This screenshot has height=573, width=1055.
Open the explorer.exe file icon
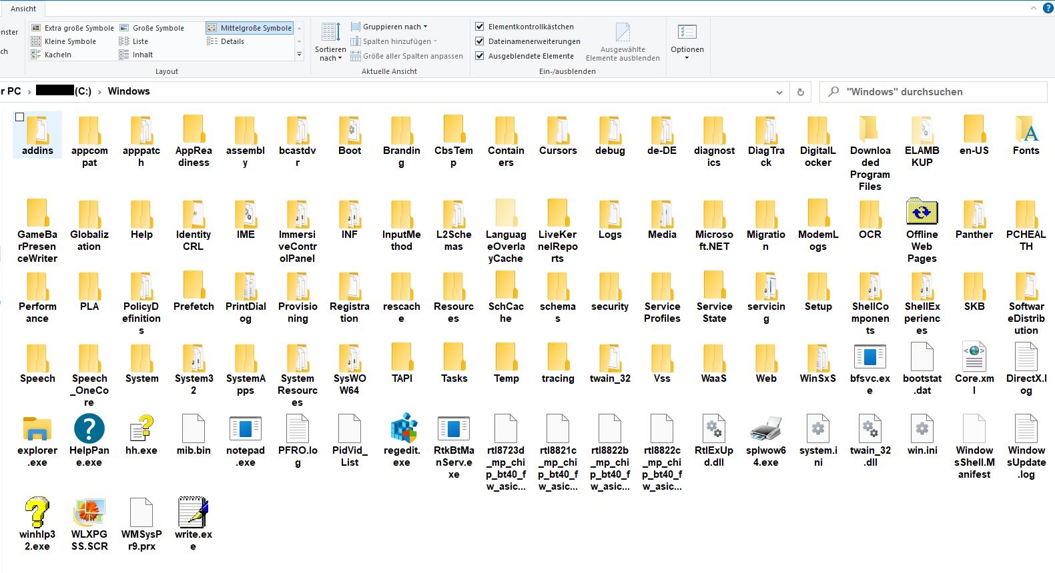pos(37,428)
